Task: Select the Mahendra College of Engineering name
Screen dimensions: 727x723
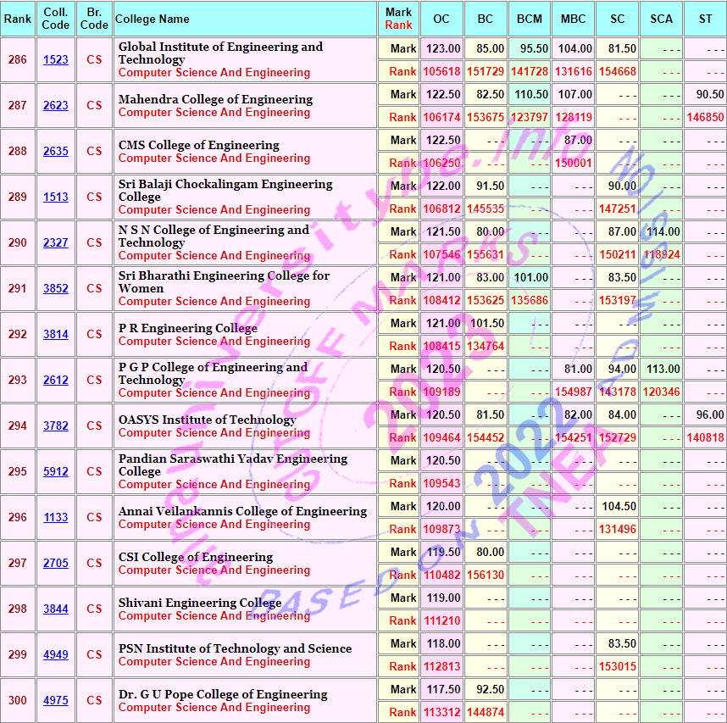Action: click(215, 99)
